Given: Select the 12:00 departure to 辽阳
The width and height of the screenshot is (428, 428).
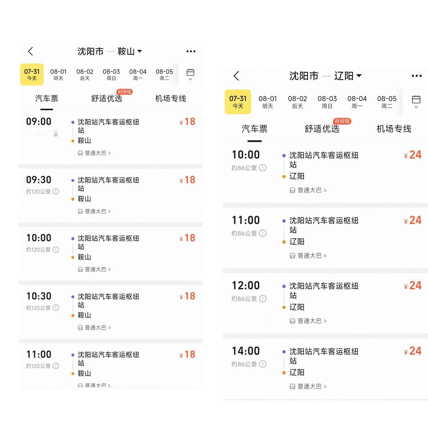Looking at the screenshot, I should click(325, 303).
